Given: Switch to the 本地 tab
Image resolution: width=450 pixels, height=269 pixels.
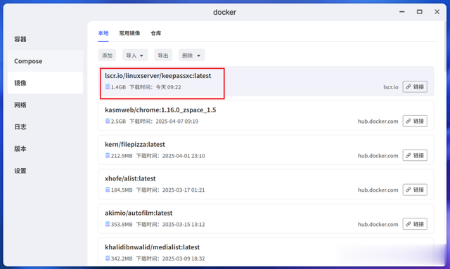Looking at the screenshot, I should 103,33.
